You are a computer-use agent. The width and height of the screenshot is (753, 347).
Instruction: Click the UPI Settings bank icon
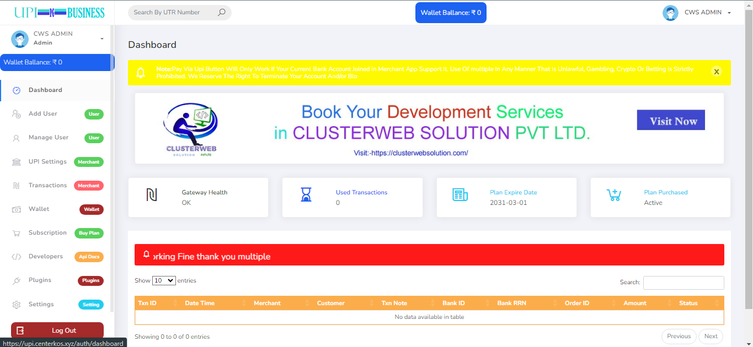pos(17,162)
